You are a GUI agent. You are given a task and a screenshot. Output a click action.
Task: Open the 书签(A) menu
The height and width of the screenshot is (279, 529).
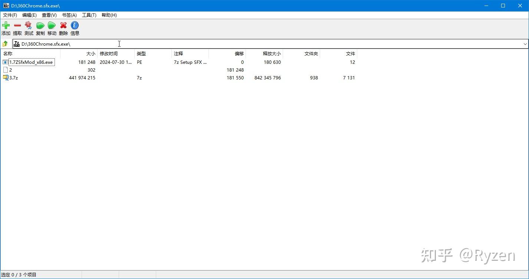[x=69, y=15]
